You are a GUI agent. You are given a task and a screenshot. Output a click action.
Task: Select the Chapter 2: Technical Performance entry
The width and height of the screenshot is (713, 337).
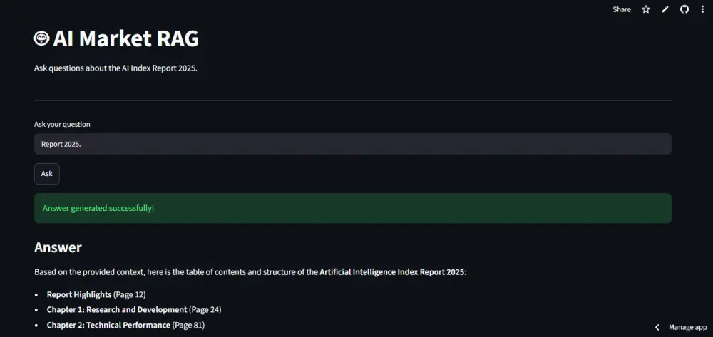click(125, 325)
